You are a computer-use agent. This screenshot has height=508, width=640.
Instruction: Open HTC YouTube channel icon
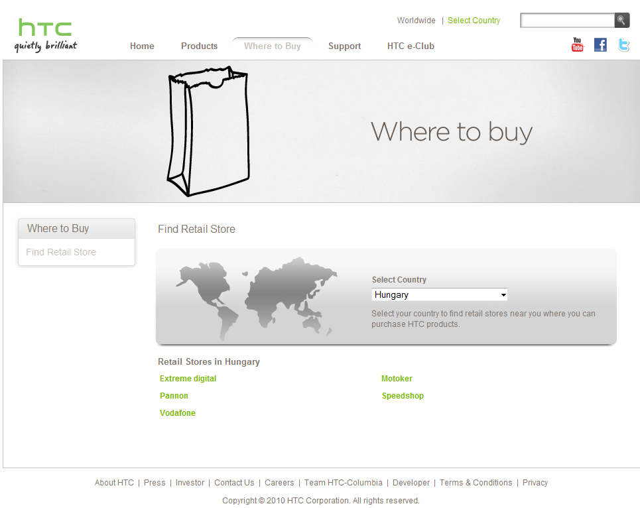pyautogui.click(x=577, y=44)
